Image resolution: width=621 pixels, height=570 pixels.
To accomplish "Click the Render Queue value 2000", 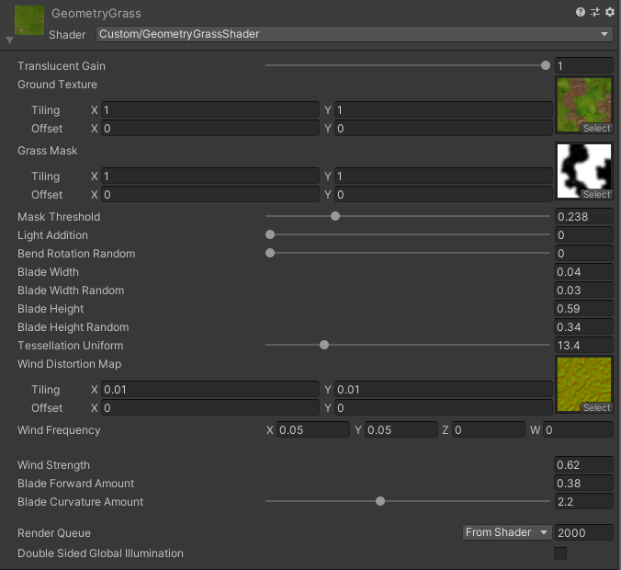I will point(583,532).
